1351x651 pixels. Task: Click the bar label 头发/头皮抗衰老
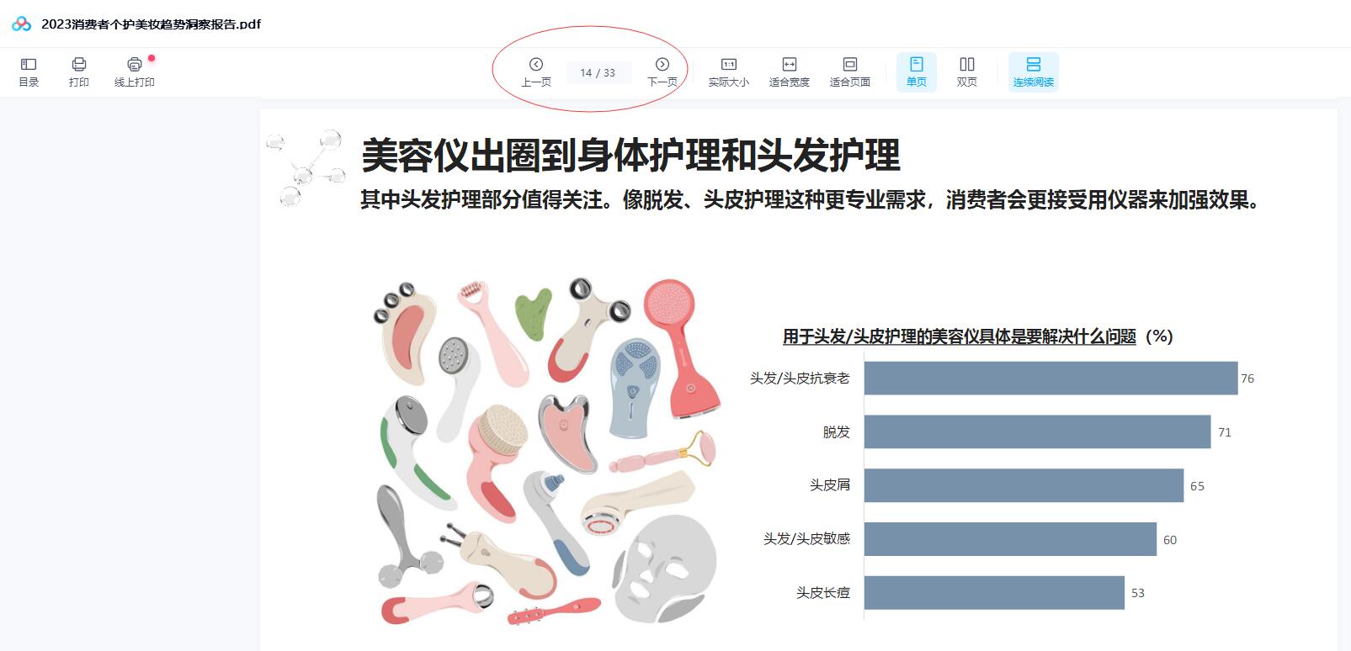[800, 378]
